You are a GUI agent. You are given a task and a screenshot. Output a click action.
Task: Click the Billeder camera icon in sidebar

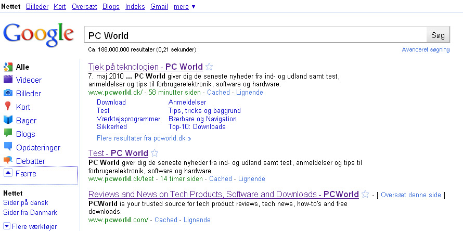point(8,94)
